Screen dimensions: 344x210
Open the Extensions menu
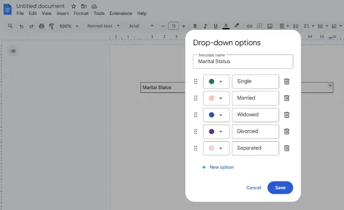click(121, 13)
